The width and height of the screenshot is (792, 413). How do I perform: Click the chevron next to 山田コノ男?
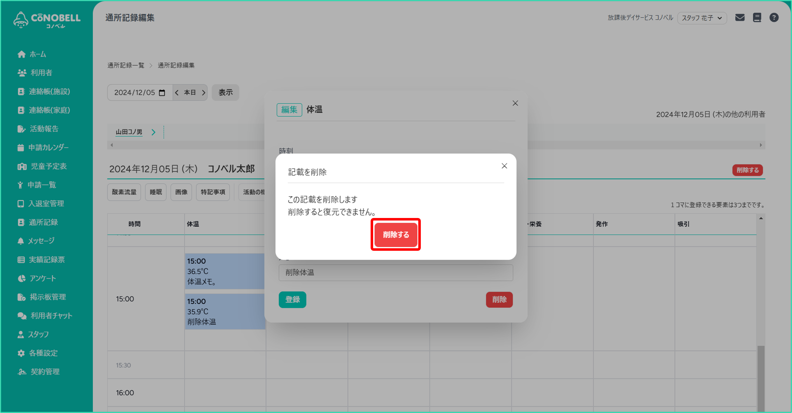pos(153,132)
